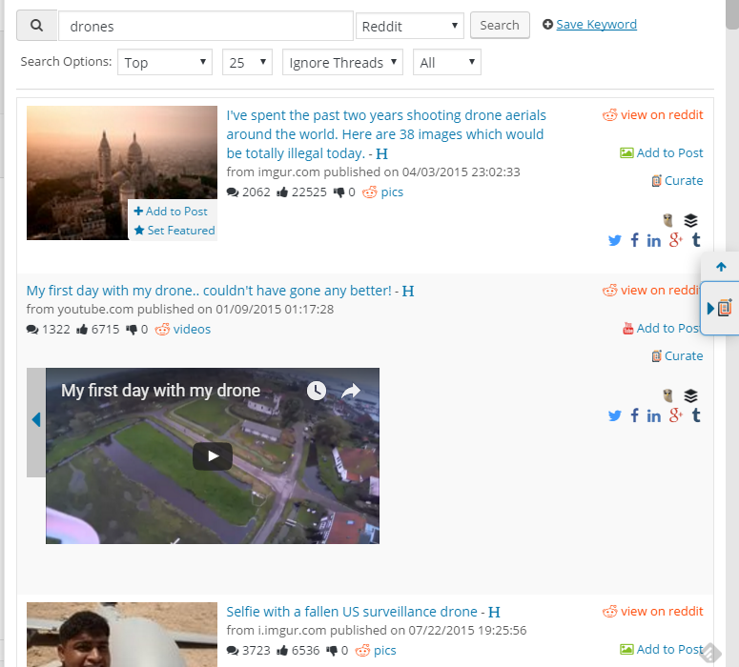The image size is (739, 667).
Task: Share first day drone video on Twitter
Action: pos(615,415)
